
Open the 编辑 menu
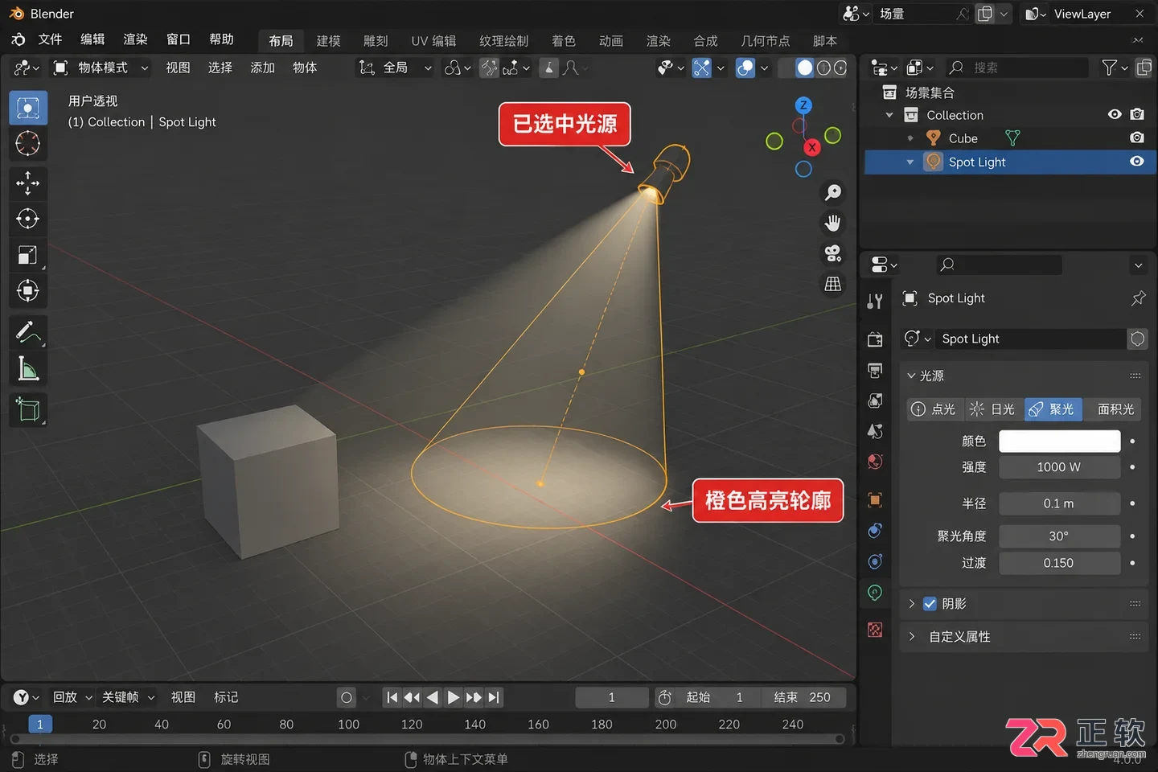92,39
